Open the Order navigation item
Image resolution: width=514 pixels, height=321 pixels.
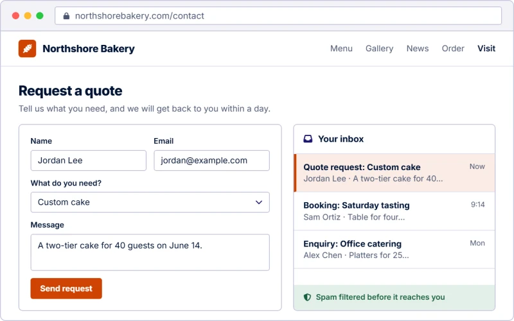(453, 49)
